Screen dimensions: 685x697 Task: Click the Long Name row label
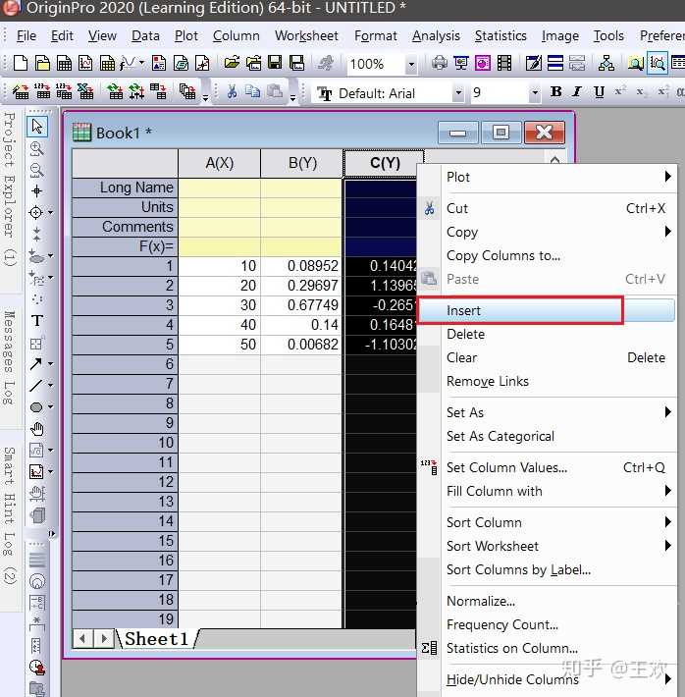coord(125,188)
